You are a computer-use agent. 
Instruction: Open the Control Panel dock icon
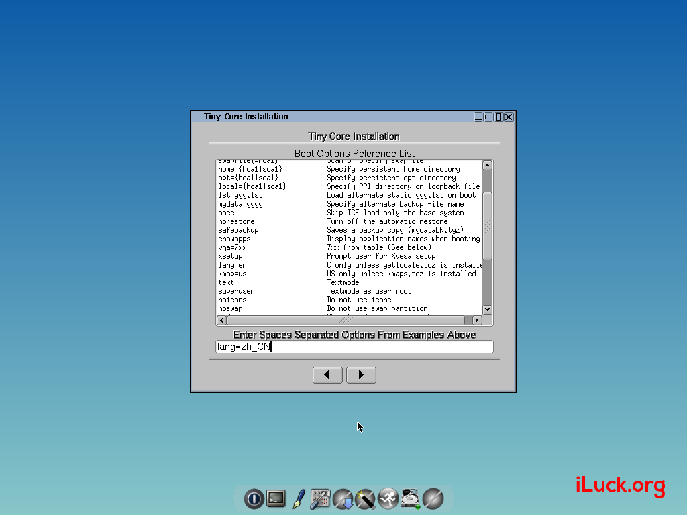tap(320, 499)
